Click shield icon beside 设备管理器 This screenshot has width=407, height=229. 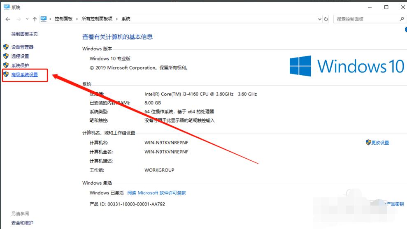coord(6,47)
